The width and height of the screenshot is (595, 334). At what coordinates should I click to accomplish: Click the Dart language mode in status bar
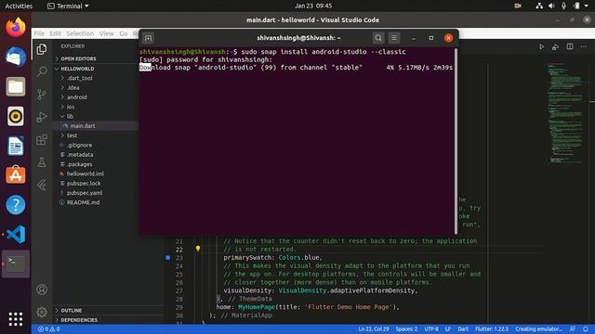point(463,329)
